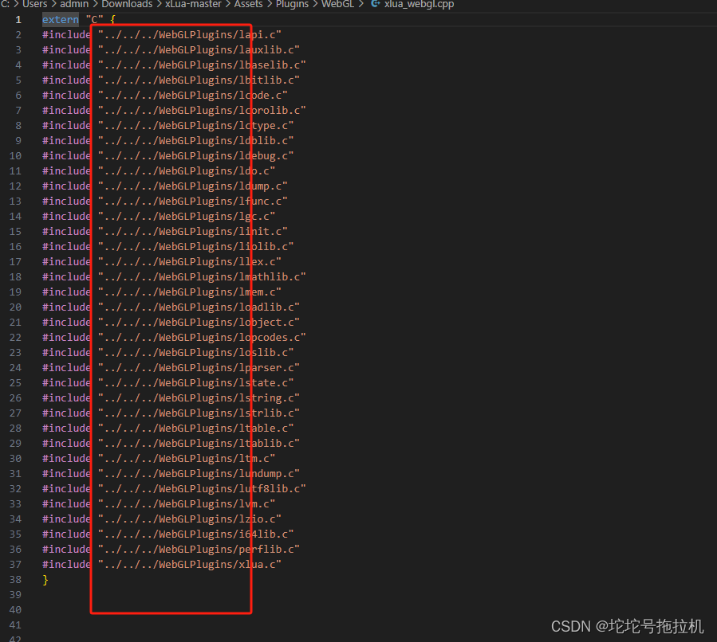
Task: Click the ltablib.c include path
Action: pyautogui.click(x=199, y=444)
